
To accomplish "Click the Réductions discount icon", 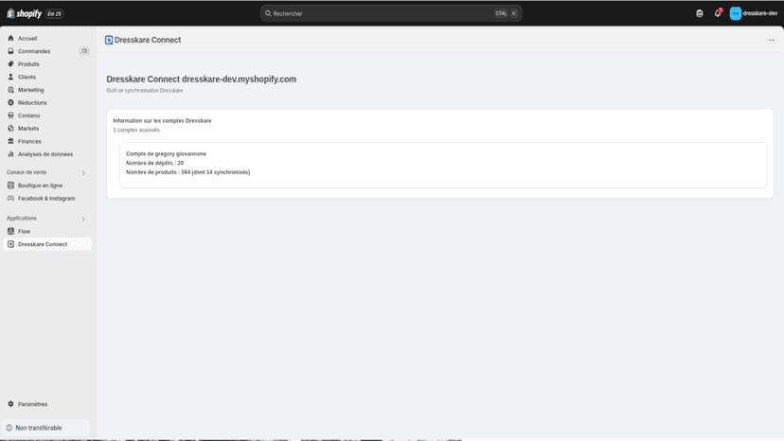I will click(10, 102).
